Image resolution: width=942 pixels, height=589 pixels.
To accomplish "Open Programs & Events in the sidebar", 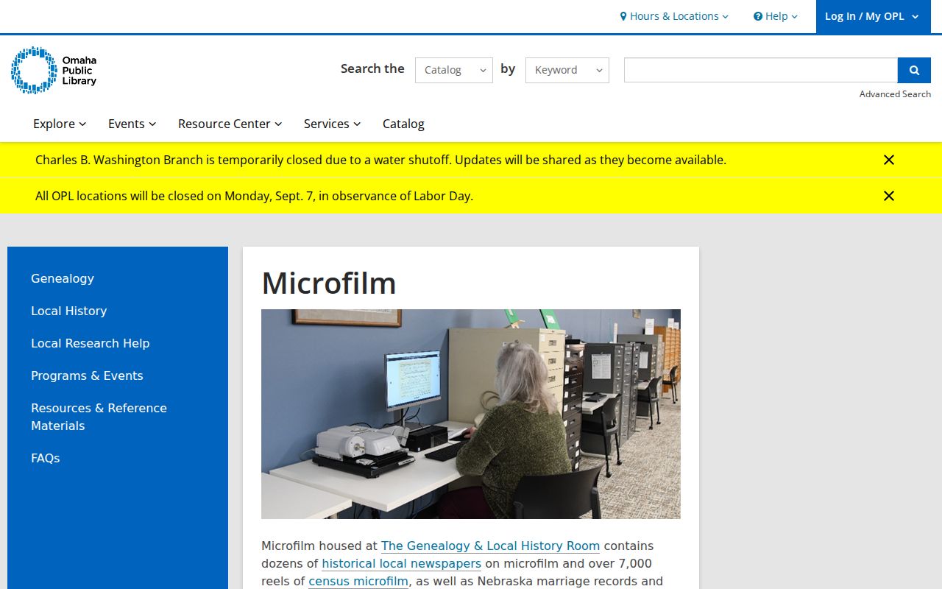I will [87, 375].
